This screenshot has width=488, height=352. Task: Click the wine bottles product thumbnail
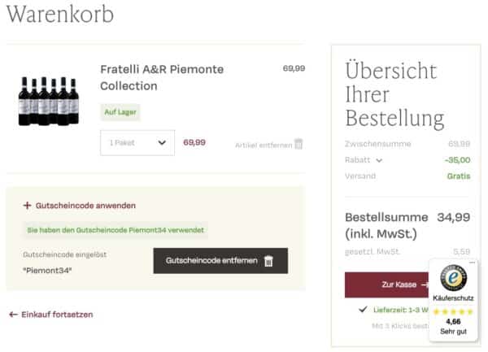[49, 102]
